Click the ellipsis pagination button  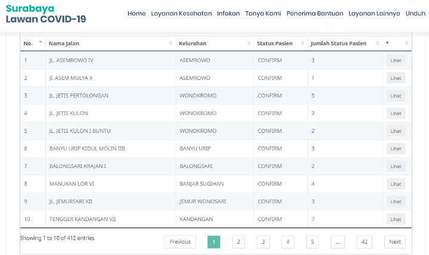tap(338, 242)
